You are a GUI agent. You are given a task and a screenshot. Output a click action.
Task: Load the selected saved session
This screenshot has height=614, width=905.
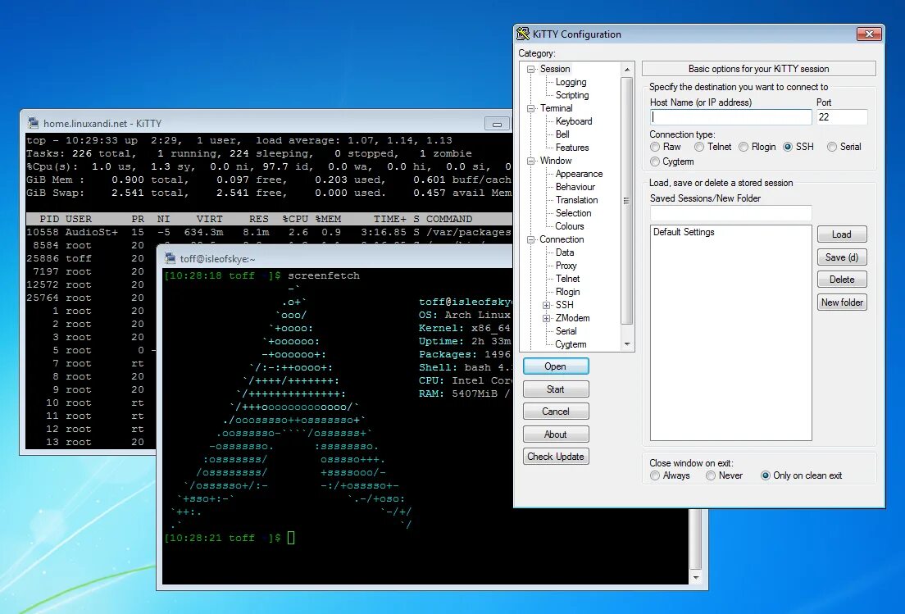click(842, 234)
